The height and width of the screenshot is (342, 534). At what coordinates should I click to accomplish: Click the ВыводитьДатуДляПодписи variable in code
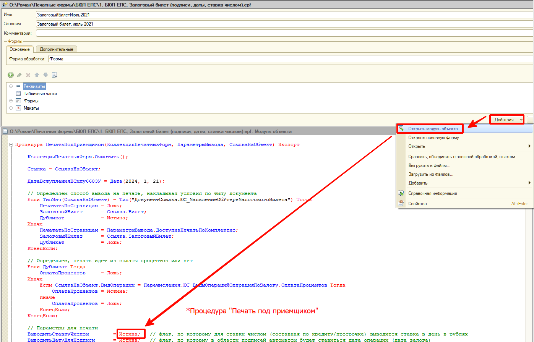click(x=61, y=340)
